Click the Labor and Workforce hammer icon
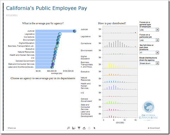The width and height of the screenshot is (170, 135). (52, 67)
